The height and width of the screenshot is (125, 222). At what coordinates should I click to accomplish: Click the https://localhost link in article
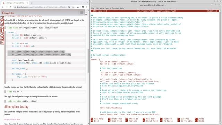point(12,119)
